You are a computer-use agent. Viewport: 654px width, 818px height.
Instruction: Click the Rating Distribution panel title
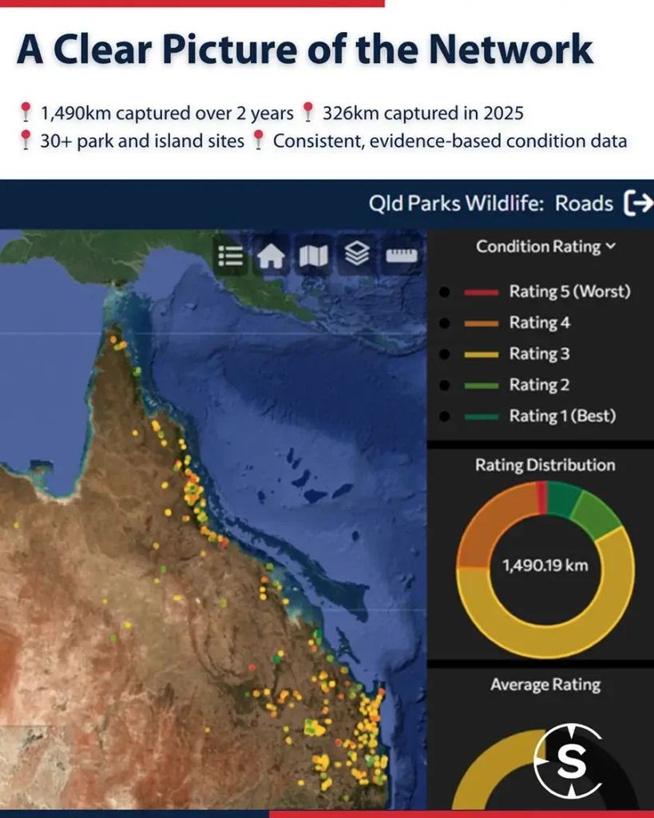pyautogui.click(x=545, y=465)
